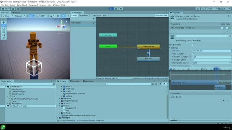Select the Rifle Aiming Idle state node
This screenshot has height=130, width=232.
point(148,47)
